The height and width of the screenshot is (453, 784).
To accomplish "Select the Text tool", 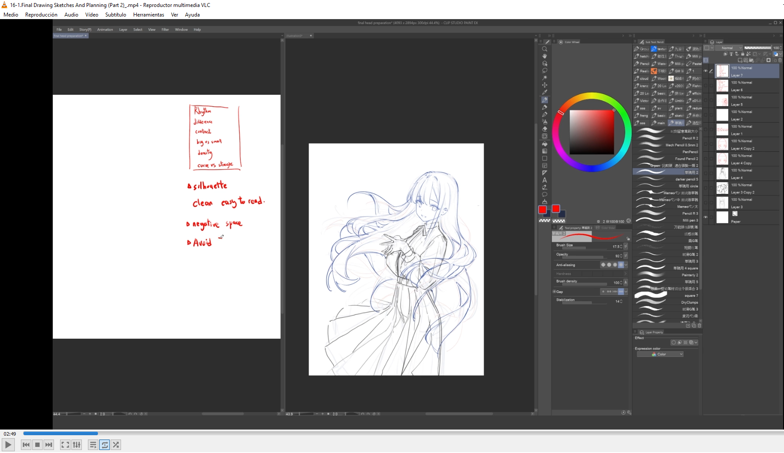I will (545, 180).
